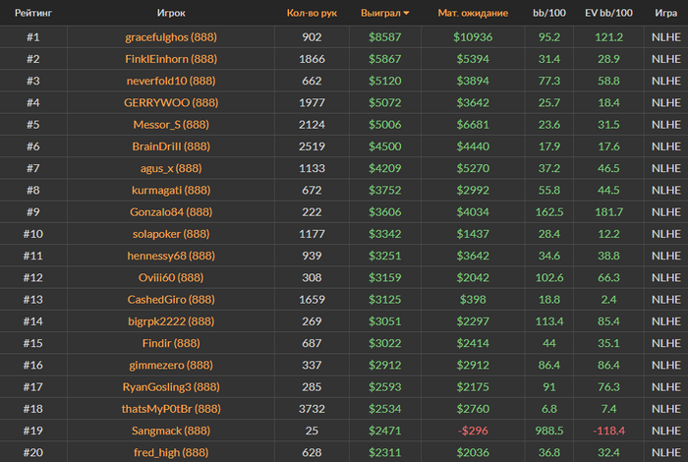
Task: Sort table by the Игрок column
Action: 171,13
